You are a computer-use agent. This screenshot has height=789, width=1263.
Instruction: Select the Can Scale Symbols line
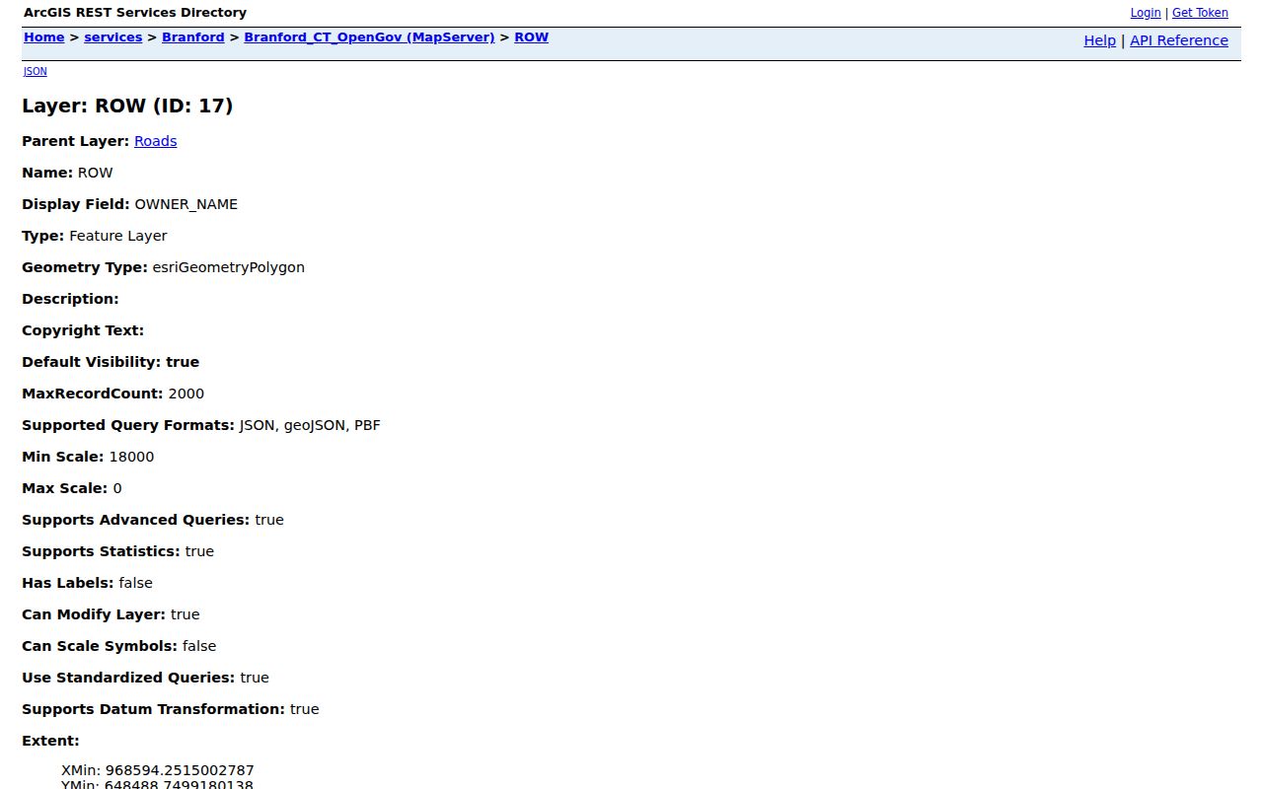tap(119, 646)
